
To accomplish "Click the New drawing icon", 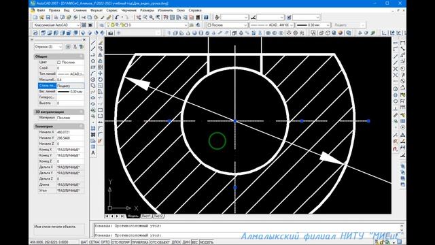I will click(x=35, y=17).
